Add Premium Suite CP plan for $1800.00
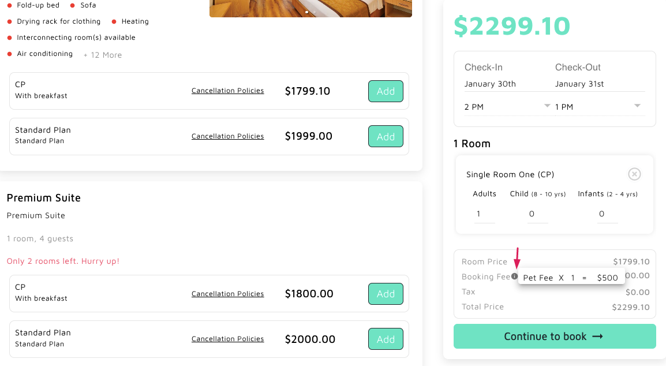The height and width of the screenshot is (366, 666). click(x=386, y=294)
